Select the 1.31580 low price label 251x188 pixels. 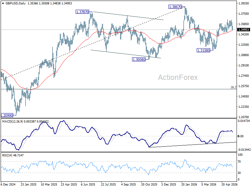click(x=203, y=50)
